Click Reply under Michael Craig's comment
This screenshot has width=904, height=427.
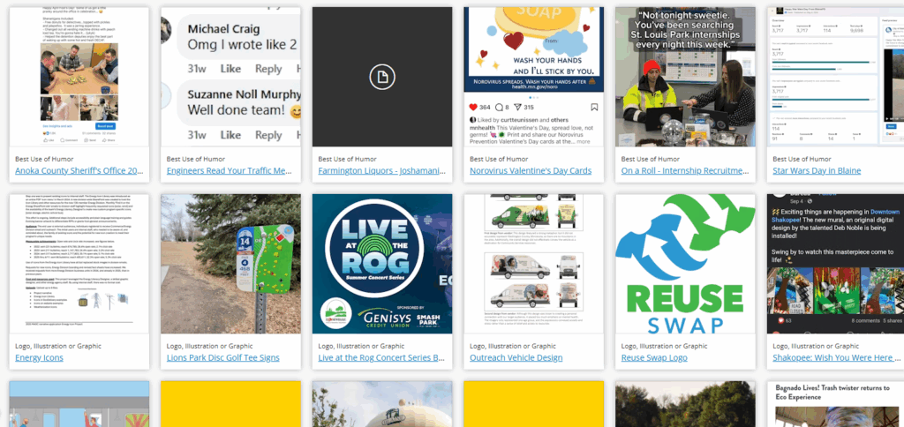(268, 69)
